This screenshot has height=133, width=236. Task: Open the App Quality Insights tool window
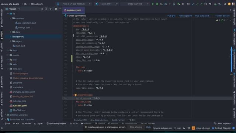tap(56, 123)
